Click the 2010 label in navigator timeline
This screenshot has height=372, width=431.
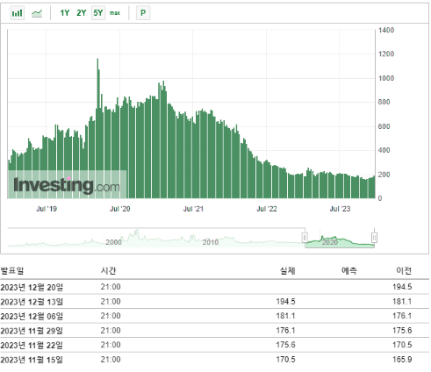pos(211,242)
